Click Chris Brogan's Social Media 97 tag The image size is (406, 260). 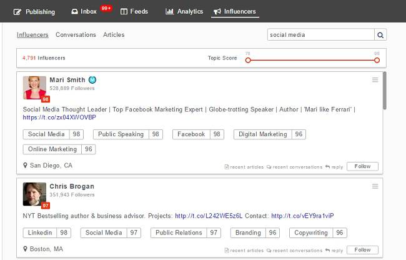[111, 232]
